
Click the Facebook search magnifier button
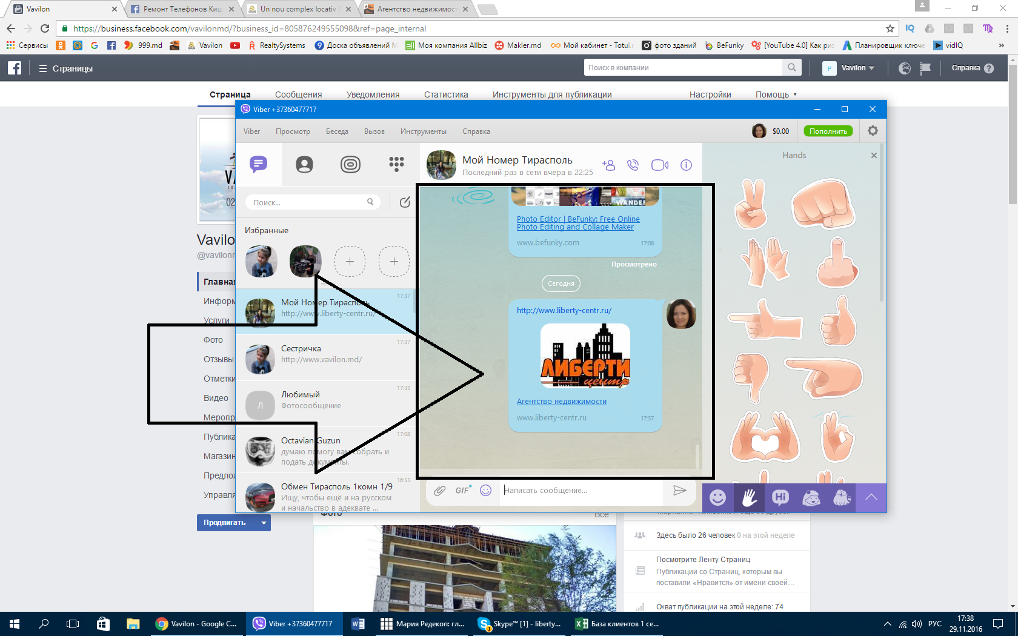pyautogui.click(x=792, y=68)
